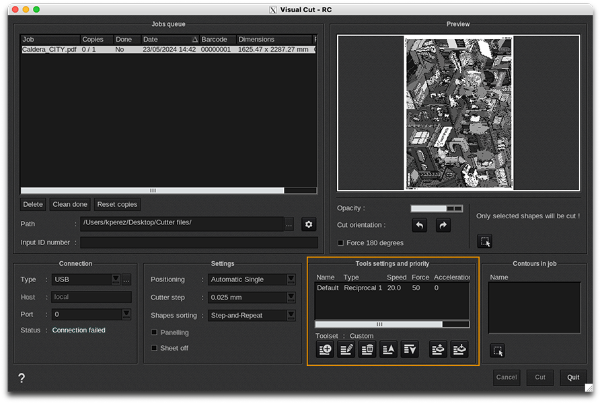Adjust the preview Opacity slider
Screen dimensions: 600x403
point(437,209)
